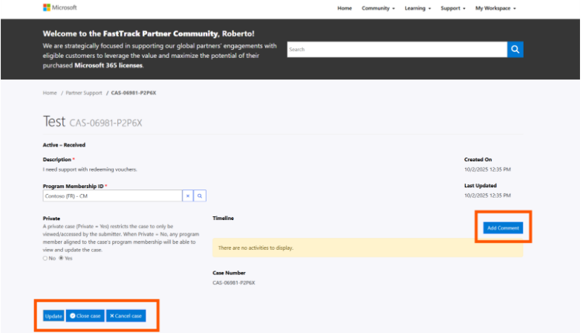Navigate to Home in the breadcrumb
The width and height of the screenshot is (583, 333).
[50, 93]
